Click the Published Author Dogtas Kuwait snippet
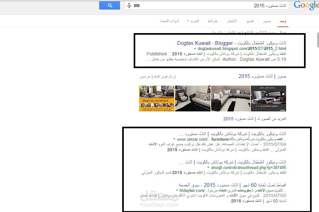Screen dimensions: 319x212 coord(216,57)
